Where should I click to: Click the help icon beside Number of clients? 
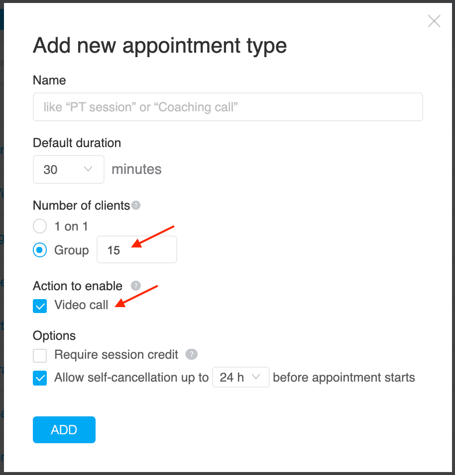click(x=136, y=205)
